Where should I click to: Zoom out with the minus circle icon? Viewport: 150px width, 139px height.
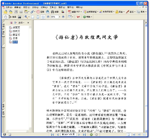[48, 17]
